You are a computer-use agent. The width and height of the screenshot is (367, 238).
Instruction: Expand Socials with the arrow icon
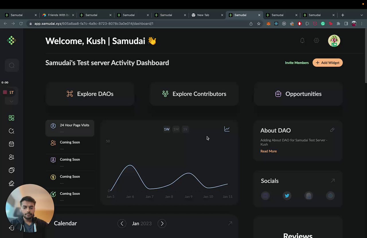tap(333, 181)
